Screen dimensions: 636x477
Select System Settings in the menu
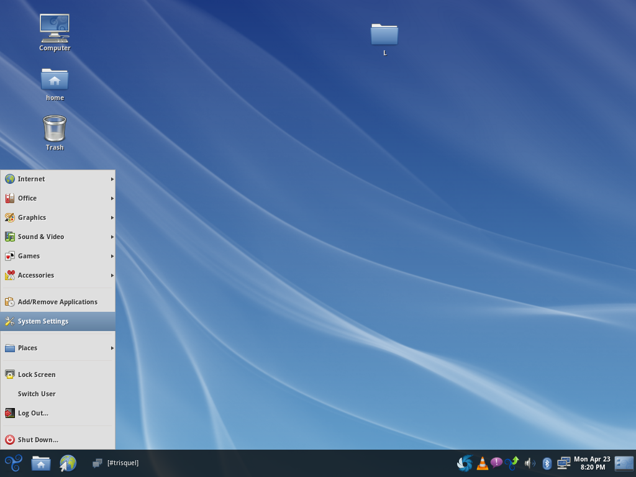(x=58, y=321)
